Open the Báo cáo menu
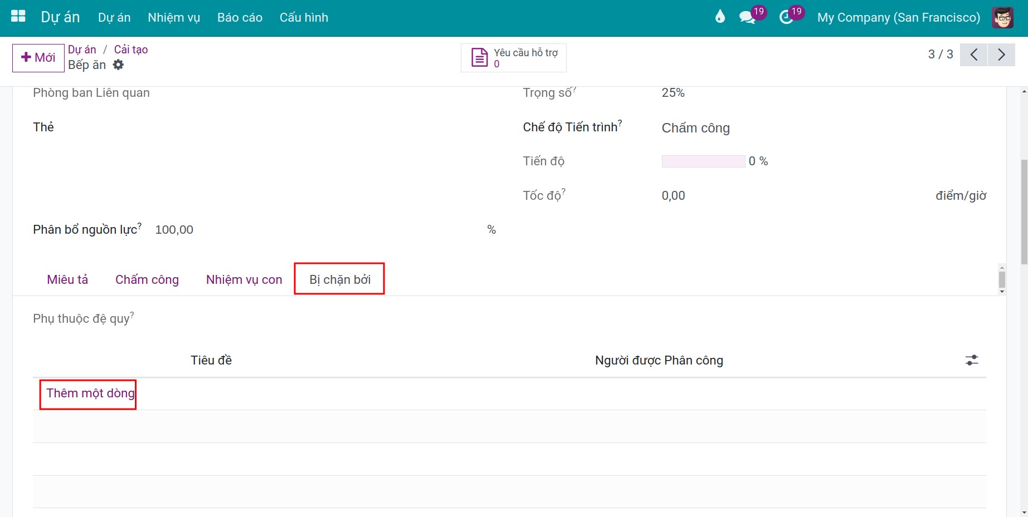Viewport: 1028px width, 517px height. coord(240,17)
